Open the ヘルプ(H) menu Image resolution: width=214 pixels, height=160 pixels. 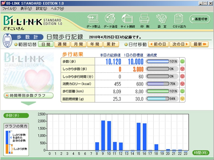click(x=57, y=9)
